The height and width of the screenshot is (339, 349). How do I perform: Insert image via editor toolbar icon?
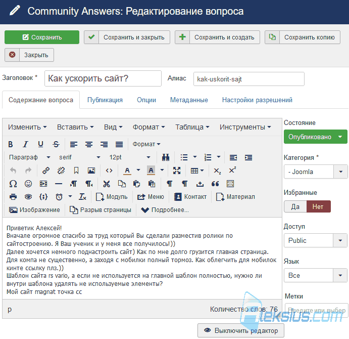pyautogui.click(x=91, y=171)
